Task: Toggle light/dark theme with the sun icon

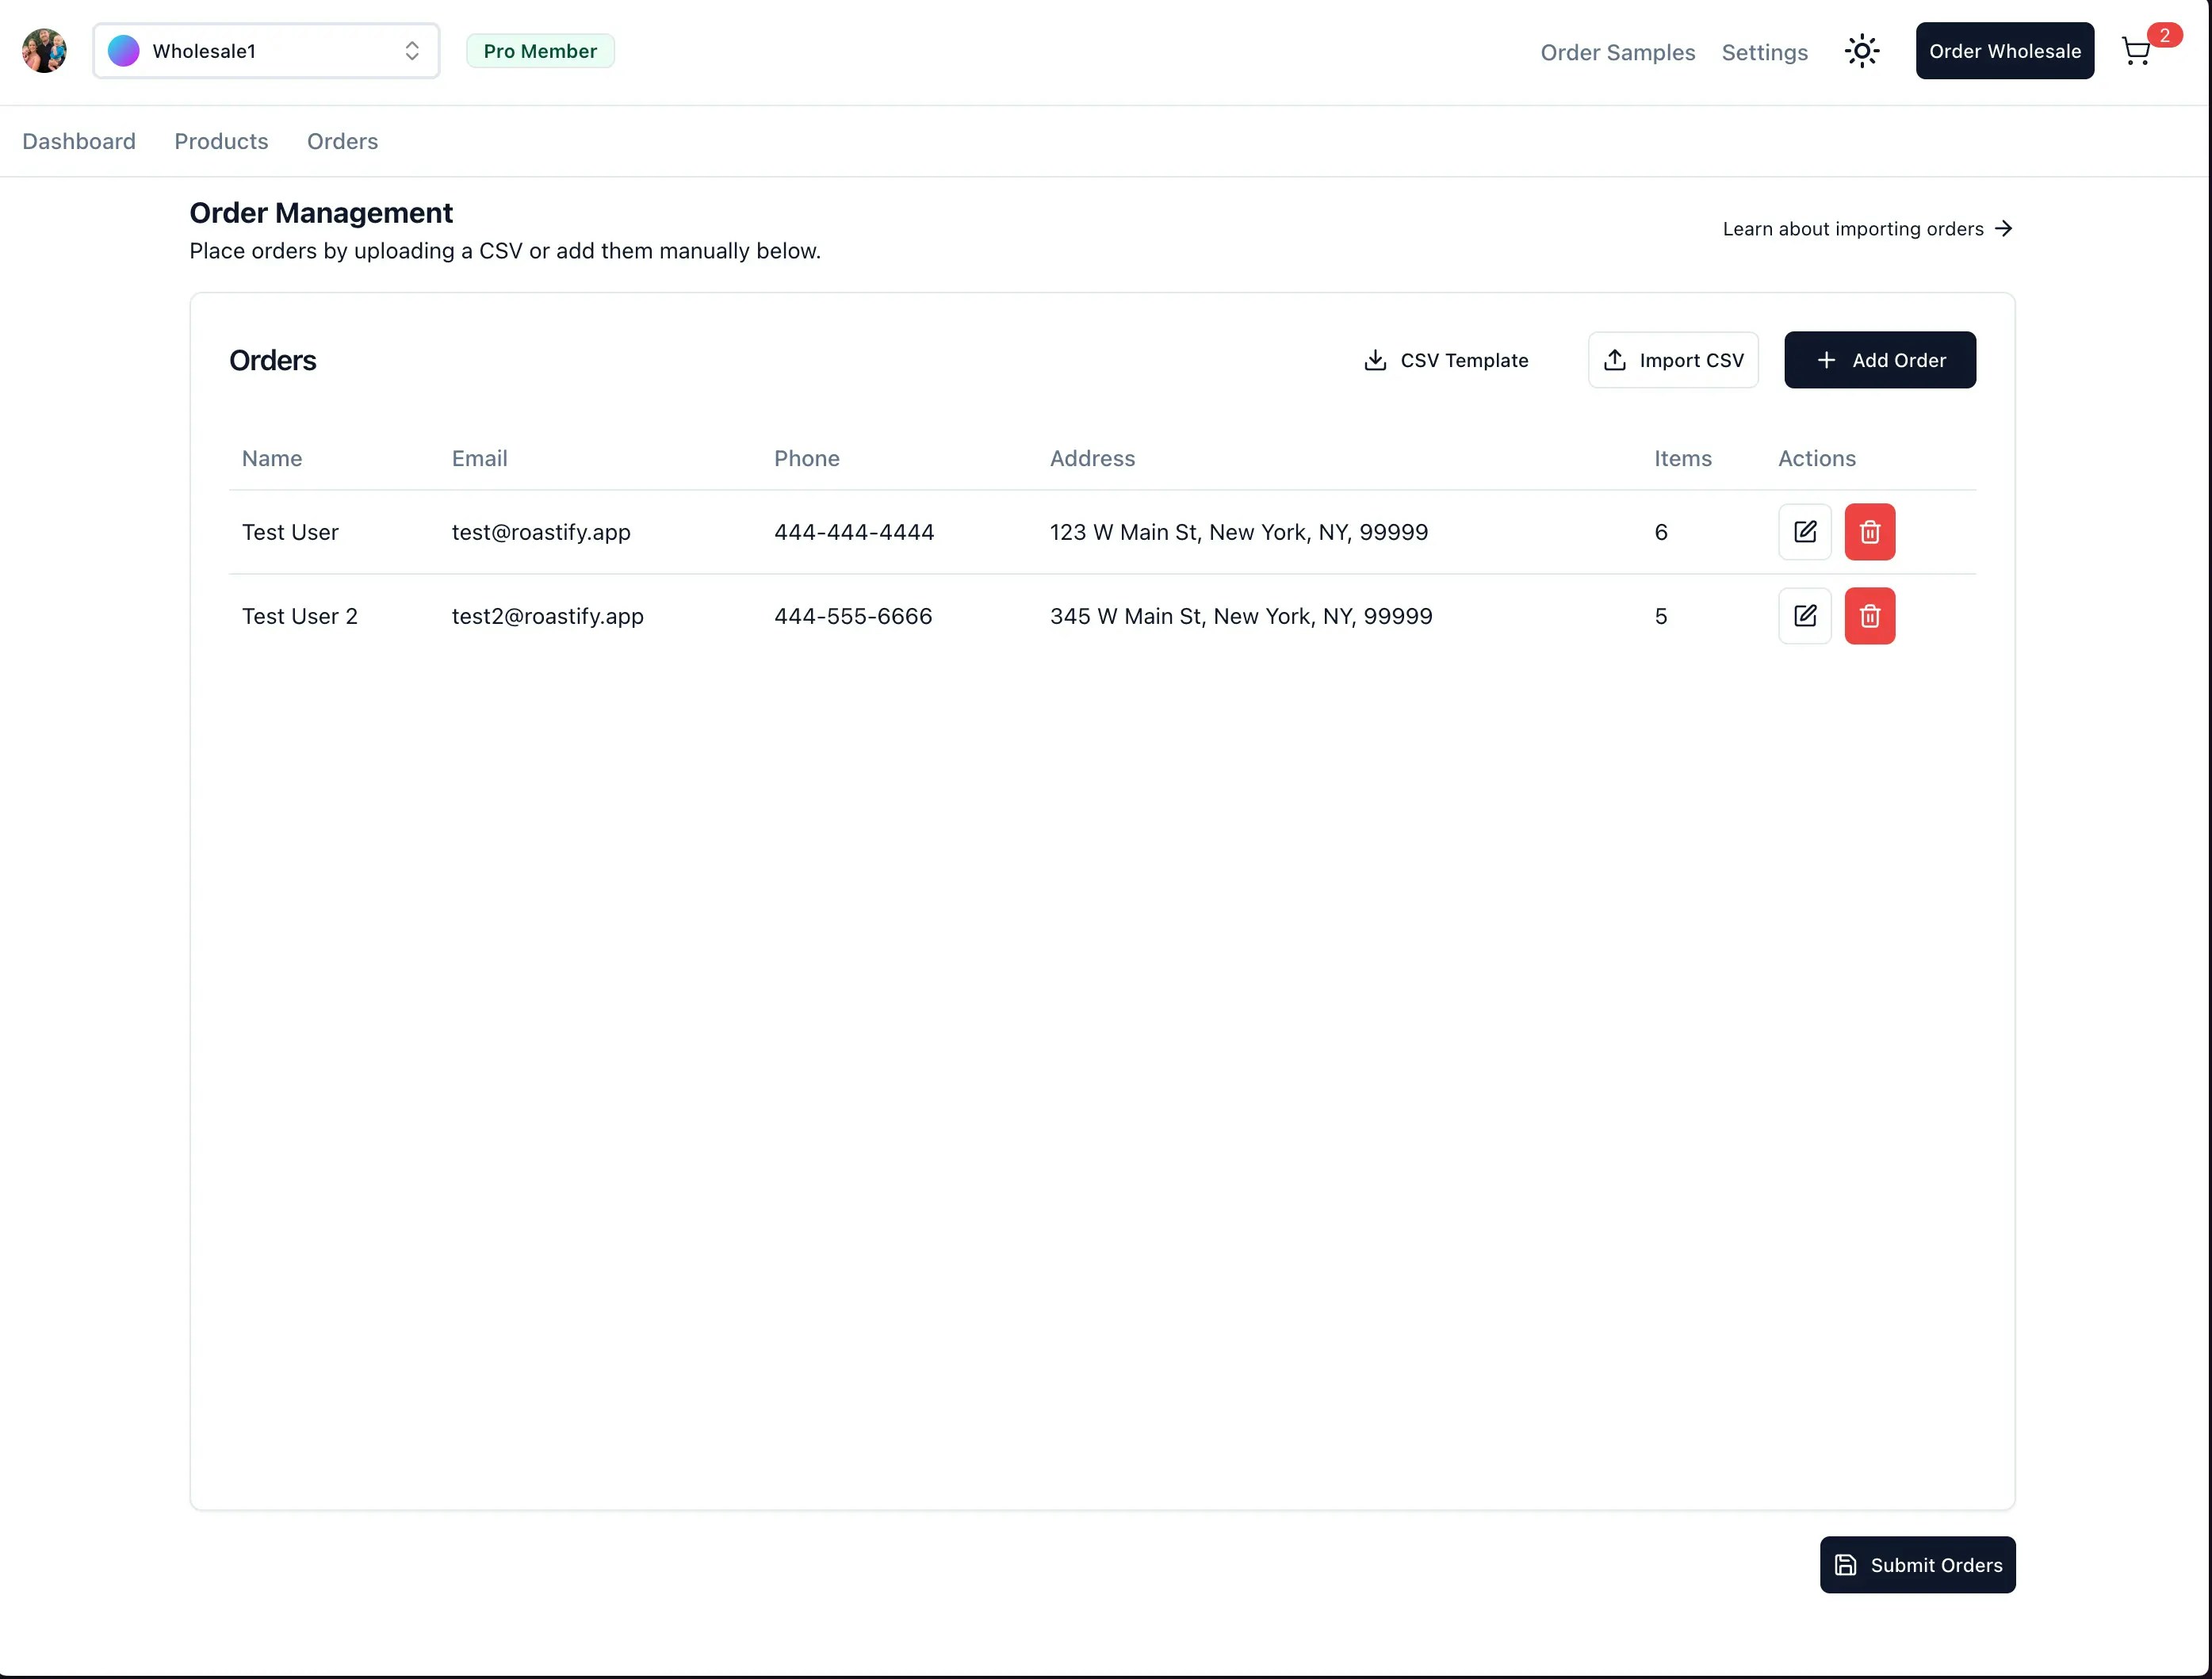Action: [x=1861, y=51]
